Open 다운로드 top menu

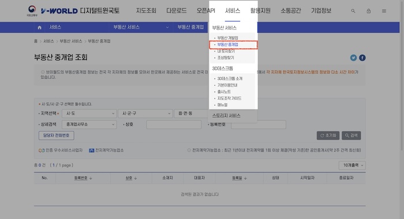(x=176, y=10)
